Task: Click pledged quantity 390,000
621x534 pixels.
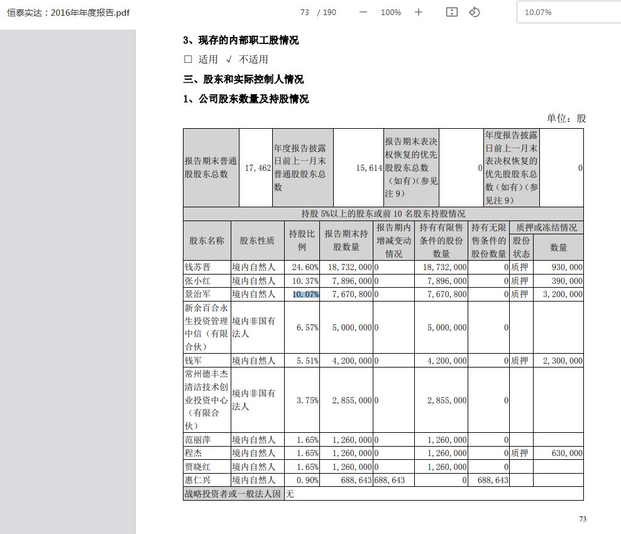Action: pyautogui.click(x=567, y=281)
